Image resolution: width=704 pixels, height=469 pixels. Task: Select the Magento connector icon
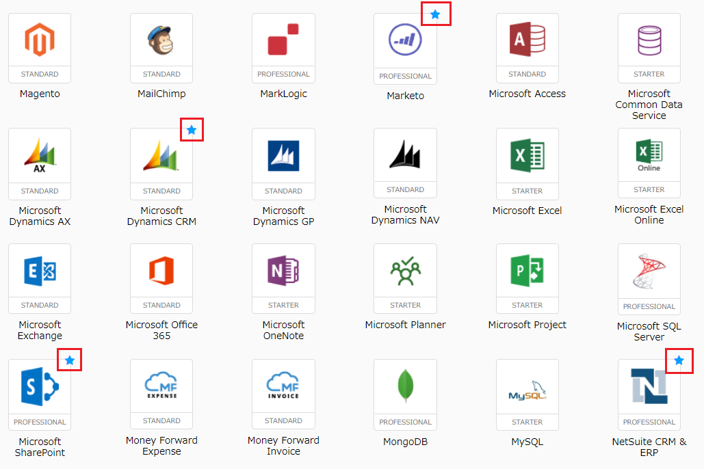click(40, 40)
